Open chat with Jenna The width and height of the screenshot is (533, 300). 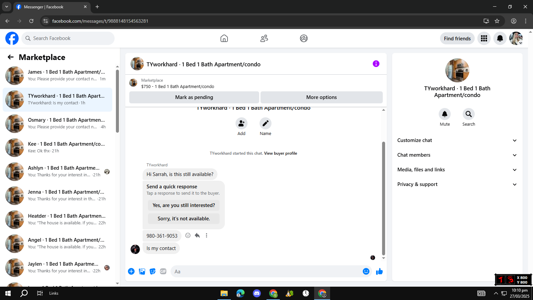pos(57,196)
